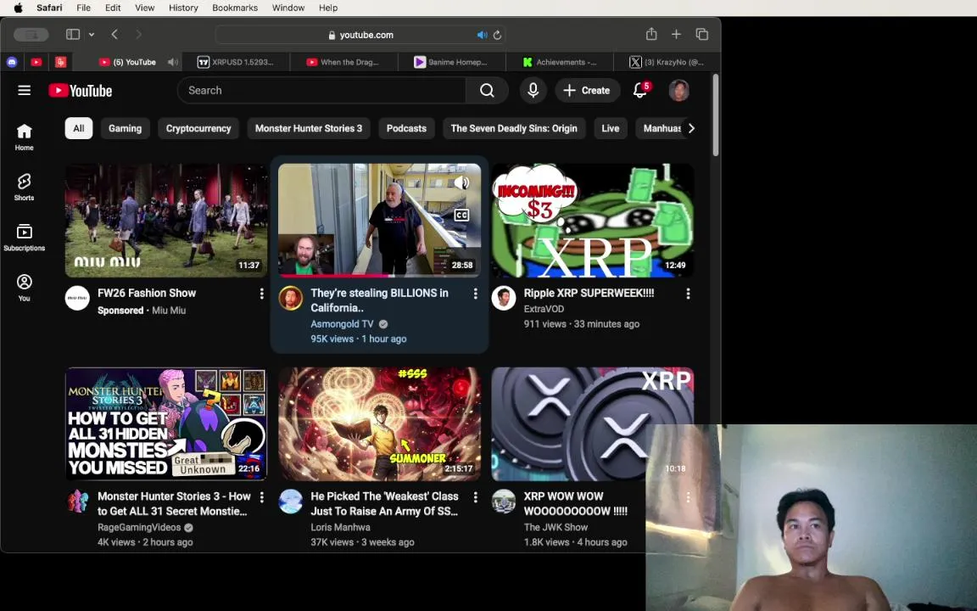Open the pinned Discord tab
The image size is (977, 611).
12,62
